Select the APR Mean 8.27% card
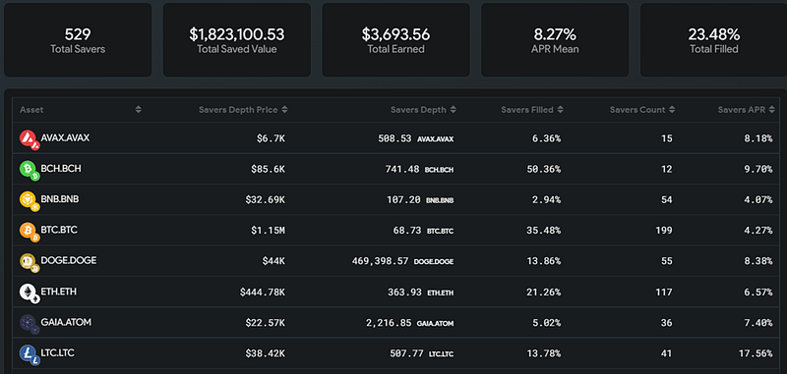787x374 pixels. tap(555, 40)
